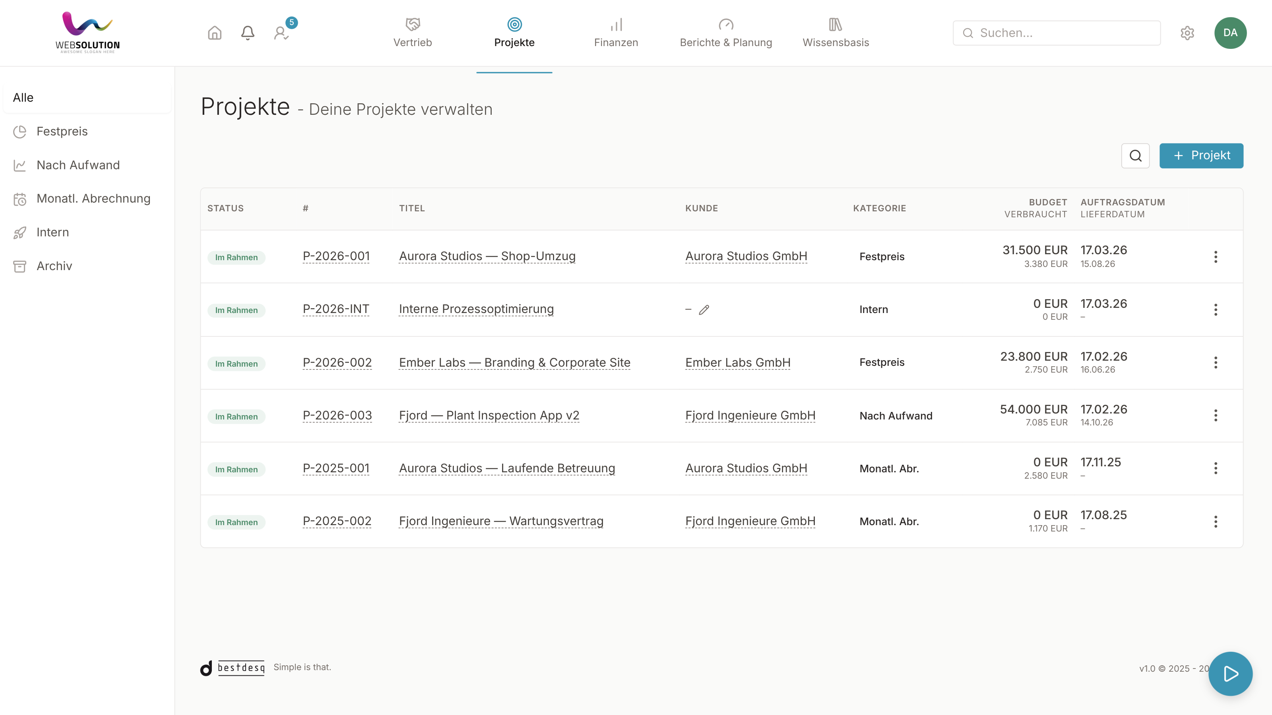Open customer Aurora Studios GmbH in Shop-Umzug row
The height and width of the screenshot is (715, 1272).
point(746,256)
